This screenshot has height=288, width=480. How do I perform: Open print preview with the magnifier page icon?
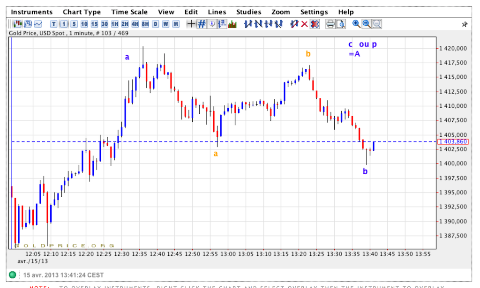tap(340, 24)
